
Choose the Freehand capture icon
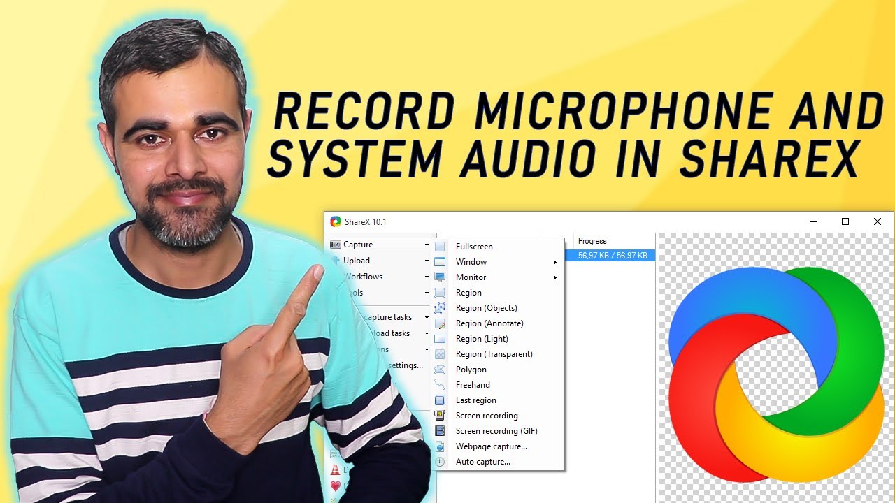(x=440, y=385)
